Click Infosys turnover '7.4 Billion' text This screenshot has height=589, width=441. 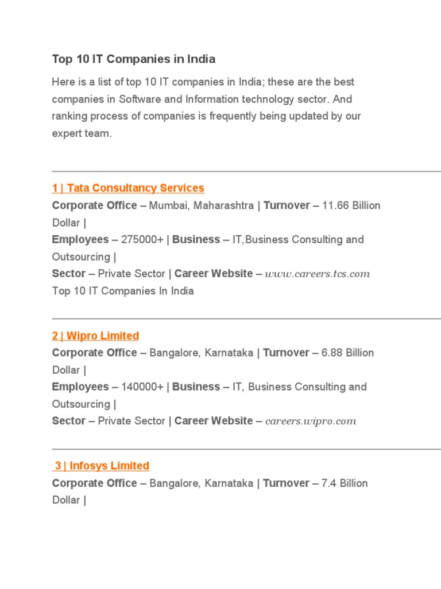coord(345,483)
